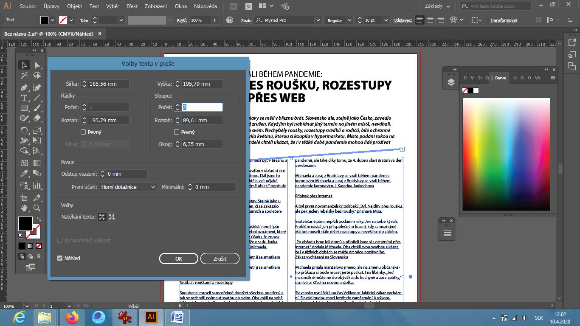Click the horizontal text flow icon
Screen dimensions: 580x326
tap(101, 217)
